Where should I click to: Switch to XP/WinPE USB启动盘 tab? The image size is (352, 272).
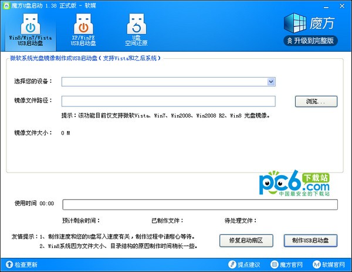coord(83,30)
